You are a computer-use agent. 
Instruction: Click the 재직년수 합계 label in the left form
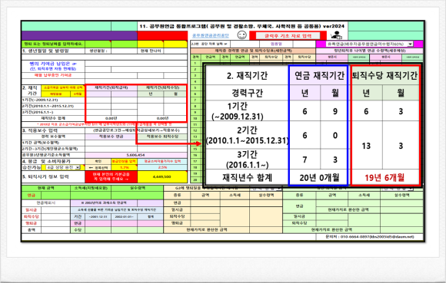tap(53, 118)
